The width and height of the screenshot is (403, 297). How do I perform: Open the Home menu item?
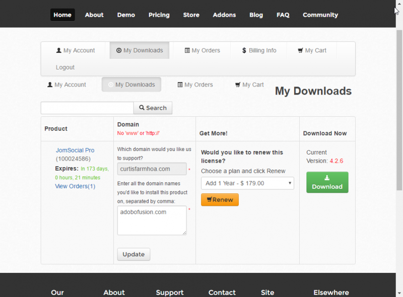(62, 15)
